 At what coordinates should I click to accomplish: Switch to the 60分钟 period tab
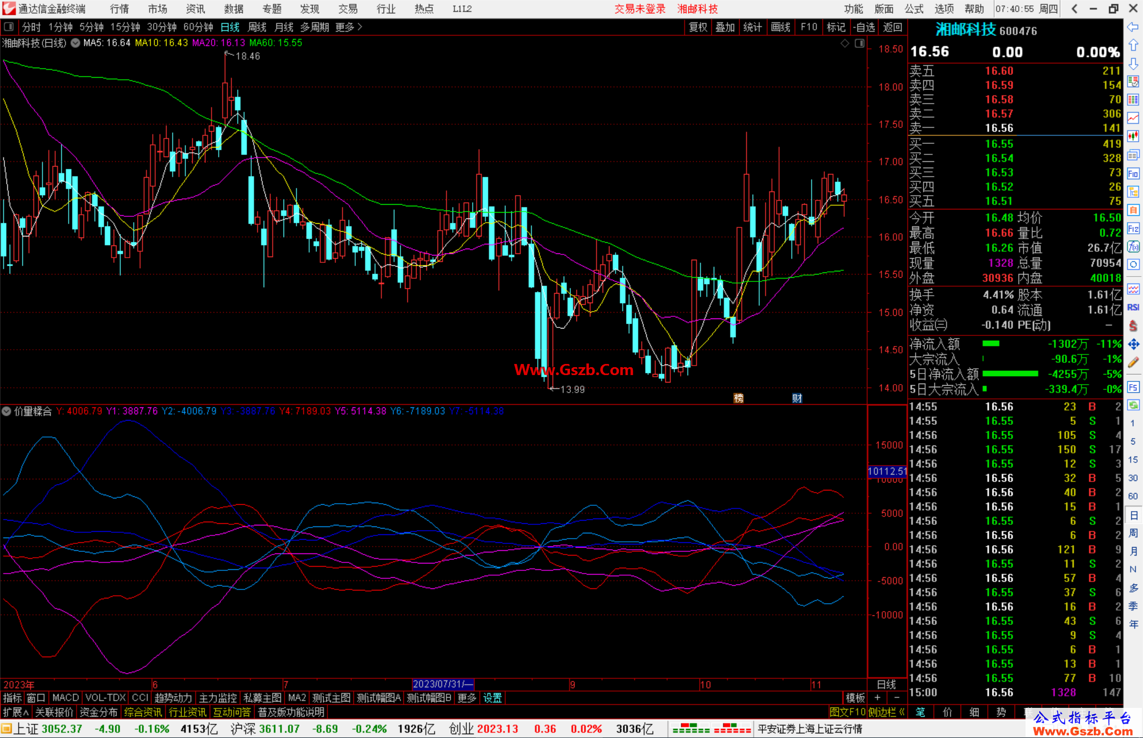(198, 27)
